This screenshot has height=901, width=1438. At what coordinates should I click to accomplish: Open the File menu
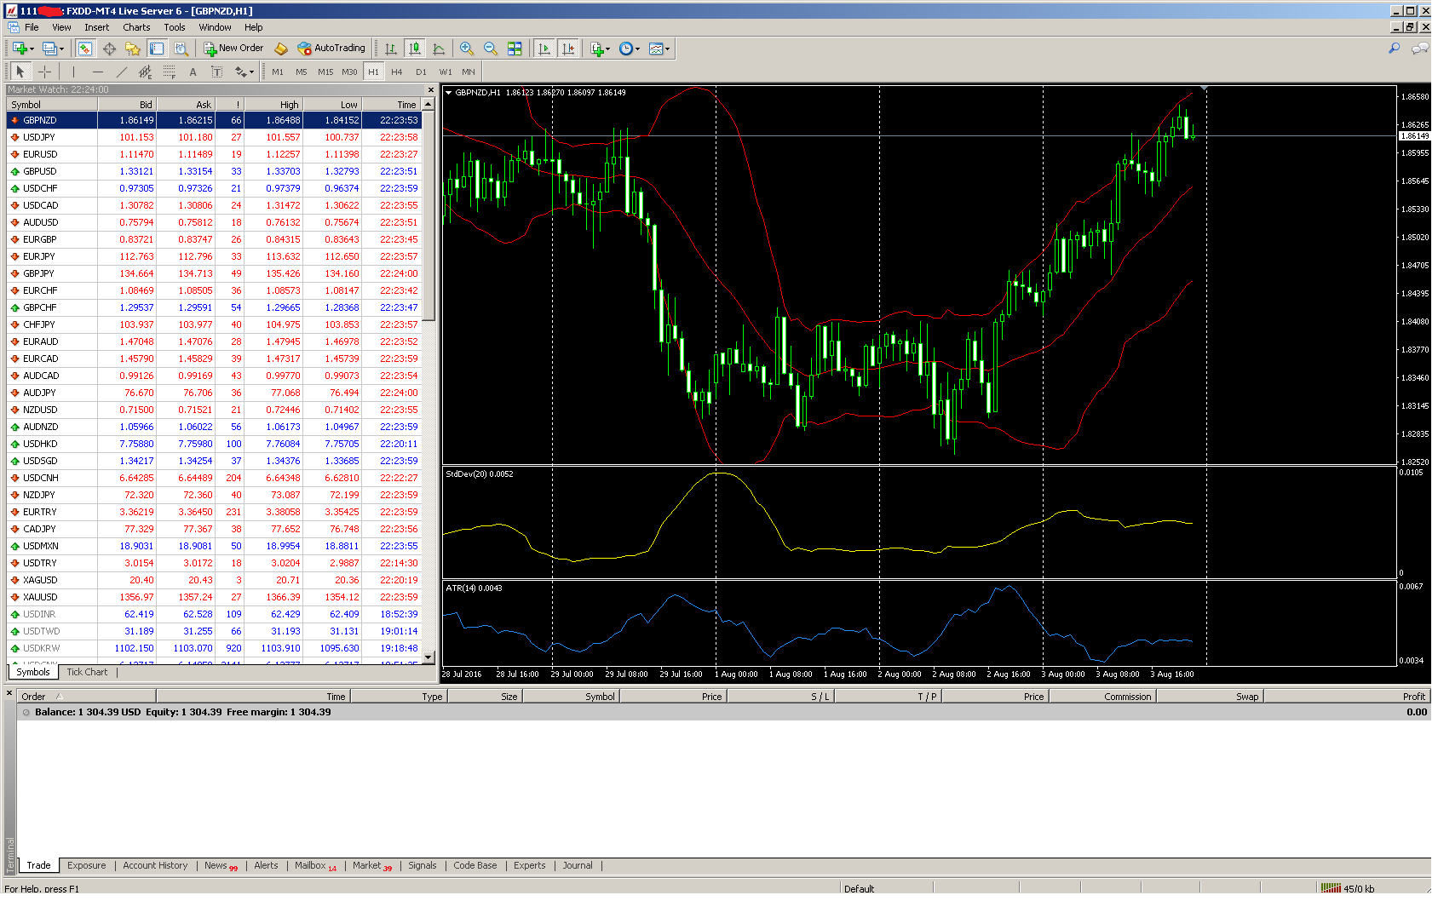tap(32, 27)
